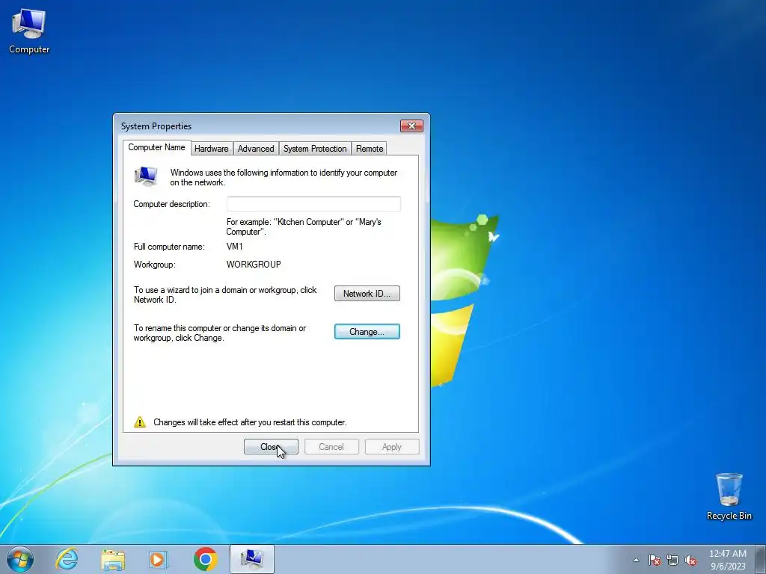
Task: Select System Properties taskbar button
Action: pyautogui.click(x=252, y=559)
